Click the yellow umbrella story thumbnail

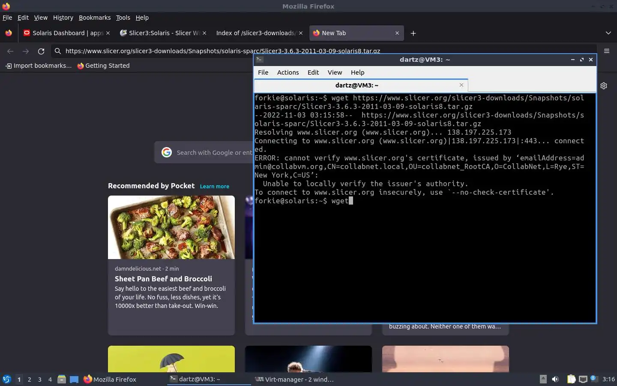pos(171,359)
